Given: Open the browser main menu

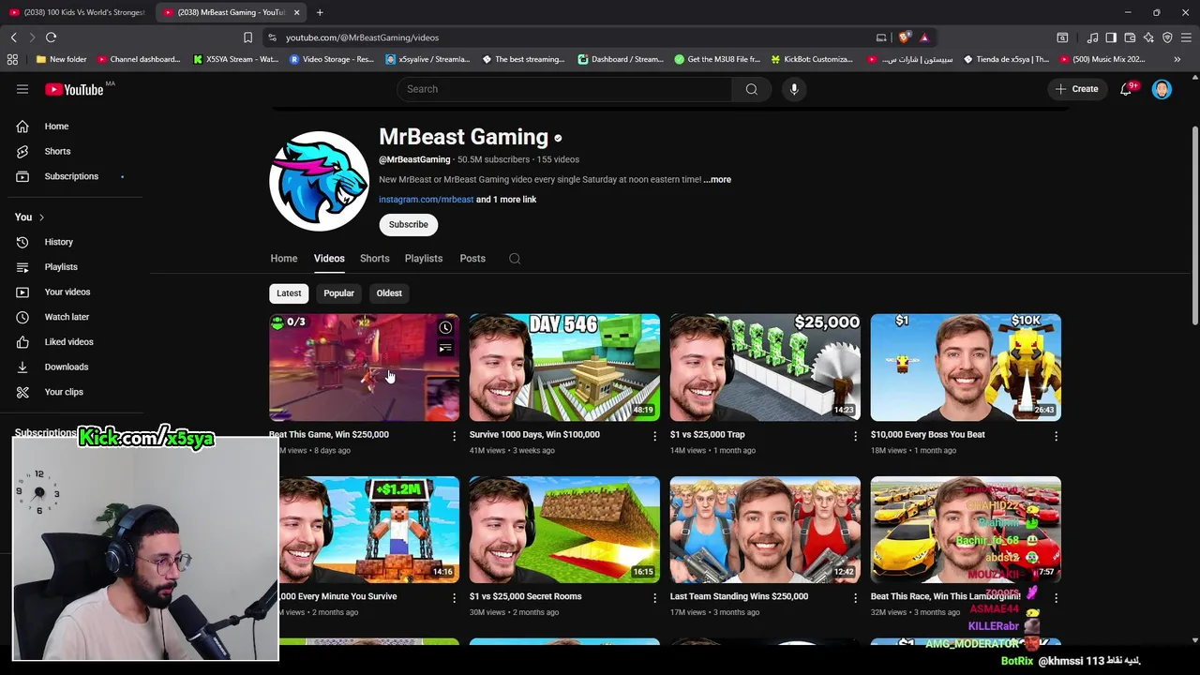Looking at the screenshot, I should [x=1187, y=37].
